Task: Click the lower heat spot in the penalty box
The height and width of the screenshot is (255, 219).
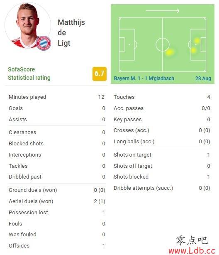Action: 193,50
